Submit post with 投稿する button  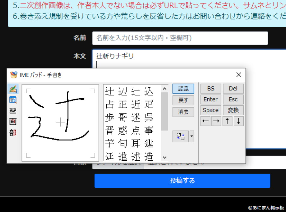182,181
